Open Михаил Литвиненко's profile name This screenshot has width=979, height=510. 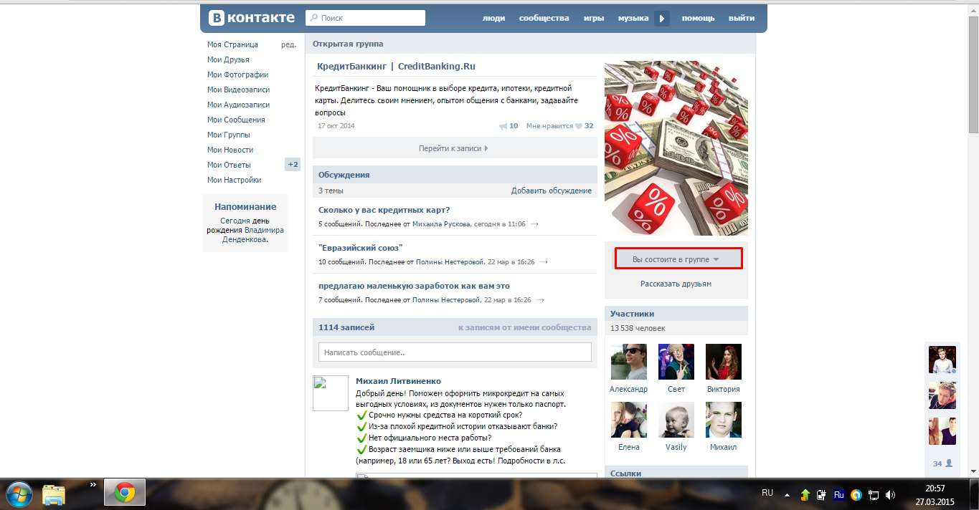(398, 381)
